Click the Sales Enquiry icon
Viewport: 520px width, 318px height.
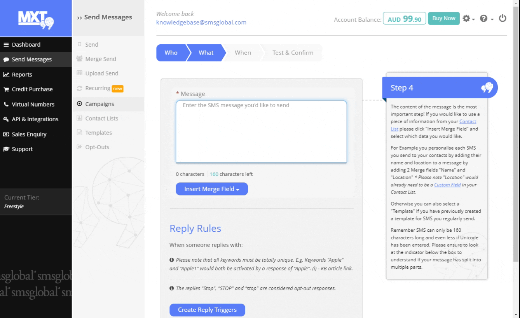6,135
